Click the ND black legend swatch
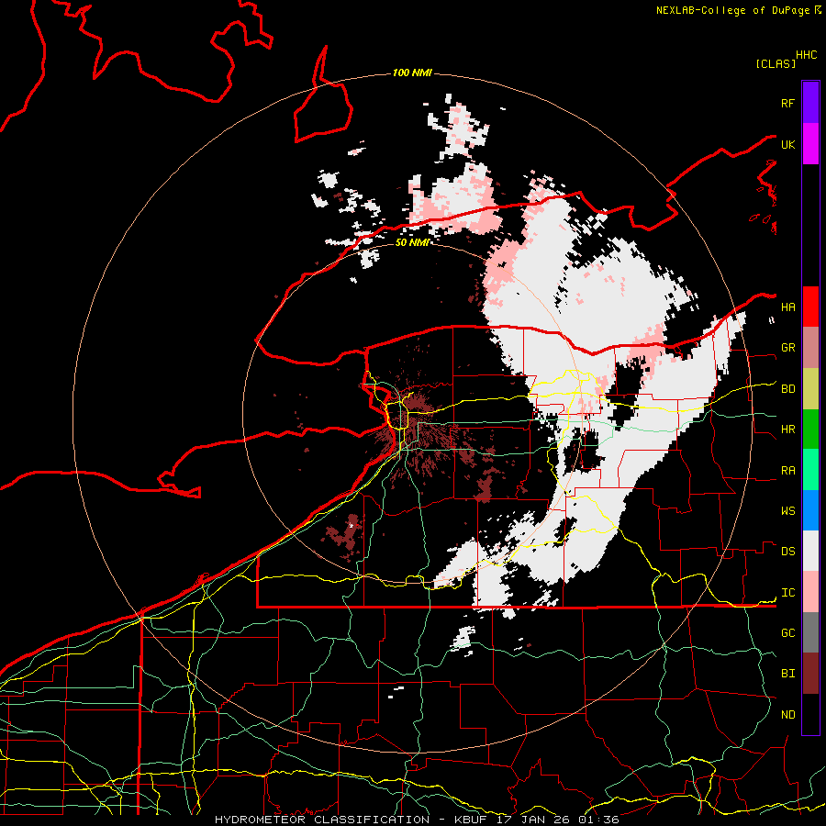Viewport: 826px width, 826px height. tap(810, 714)
